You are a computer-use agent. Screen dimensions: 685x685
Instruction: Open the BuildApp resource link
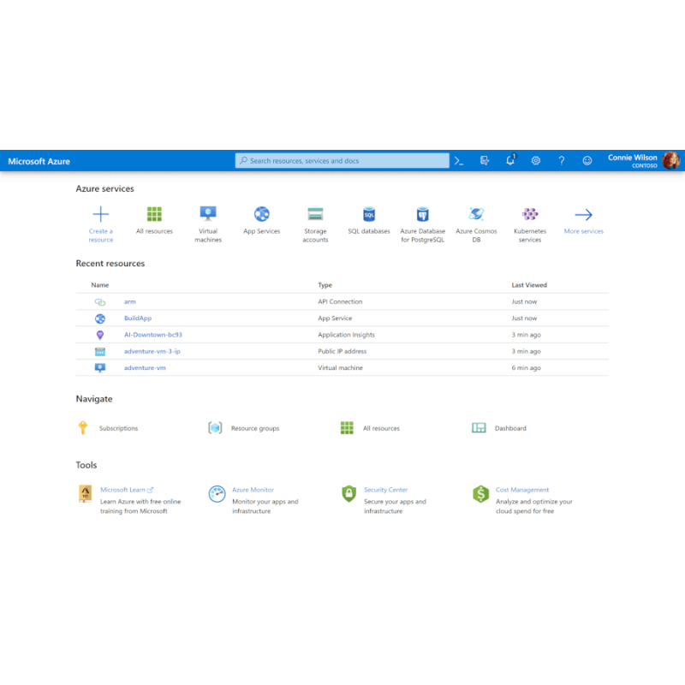click(x=138, y=318)
